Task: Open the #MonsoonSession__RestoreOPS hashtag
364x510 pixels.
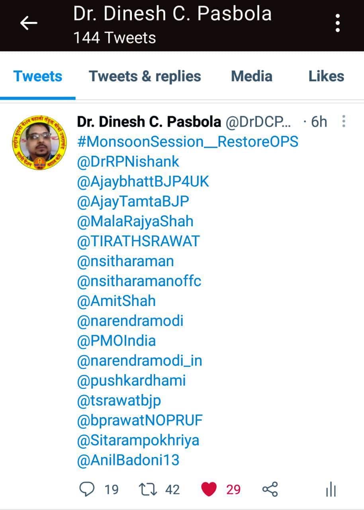Action: click(188, 142)
